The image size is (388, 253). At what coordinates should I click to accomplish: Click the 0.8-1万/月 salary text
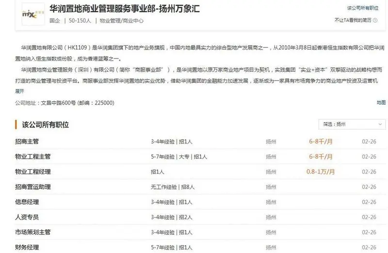[x=321, y=172]
